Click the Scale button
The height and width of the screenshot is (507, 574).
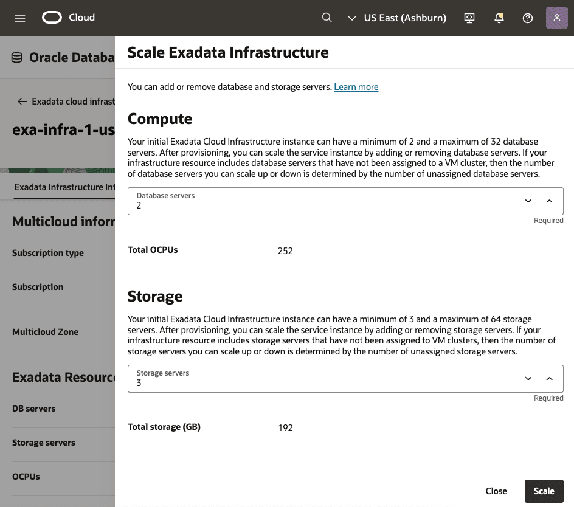click(x=544, y=491)
